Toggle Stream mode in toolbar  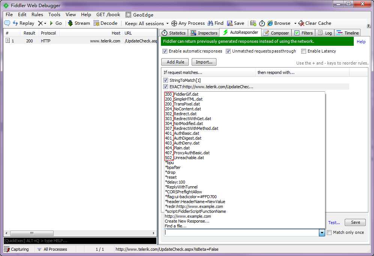click(x=79, y=23)
